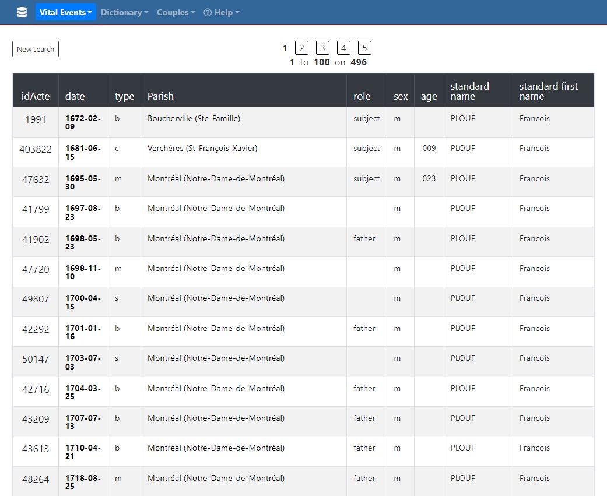Click date 1698-05-23
This screenshot has width=607, height=496.
(83, 242)
